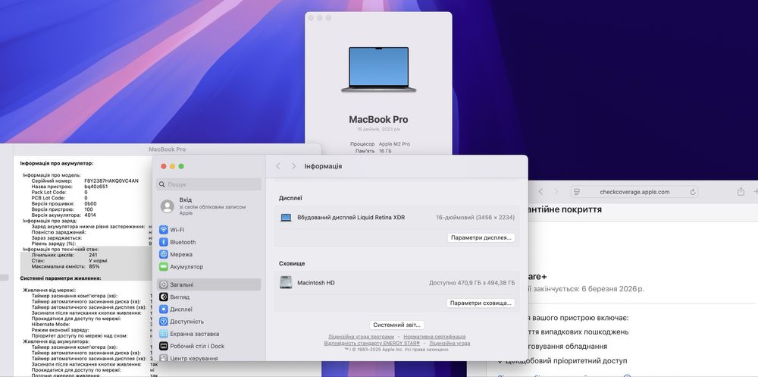Click the Hibernate Mode row

(92, 324)
